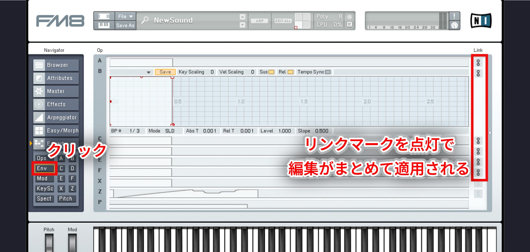Toggle the Rel envelope switch
This screenshot has height=252, width=530.
click(x=290, y=72)
